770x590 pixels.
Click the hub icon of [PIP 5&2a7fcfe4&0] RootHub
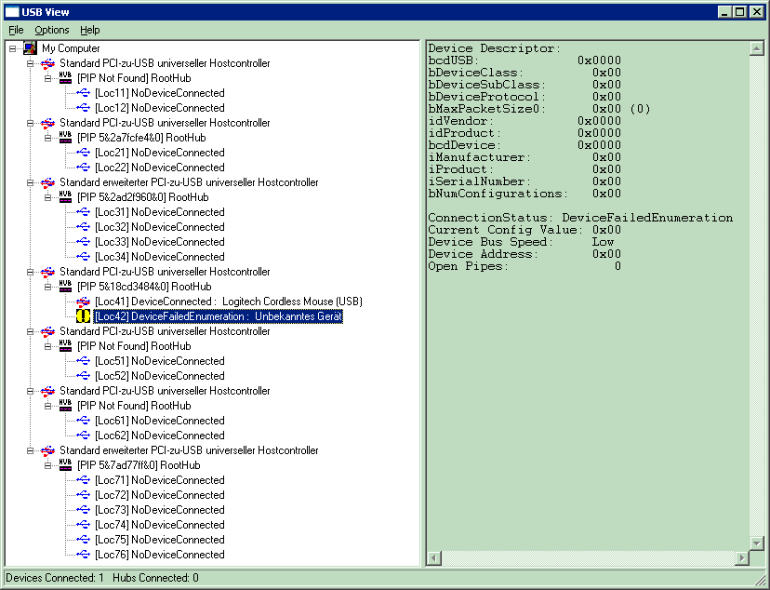65,137
